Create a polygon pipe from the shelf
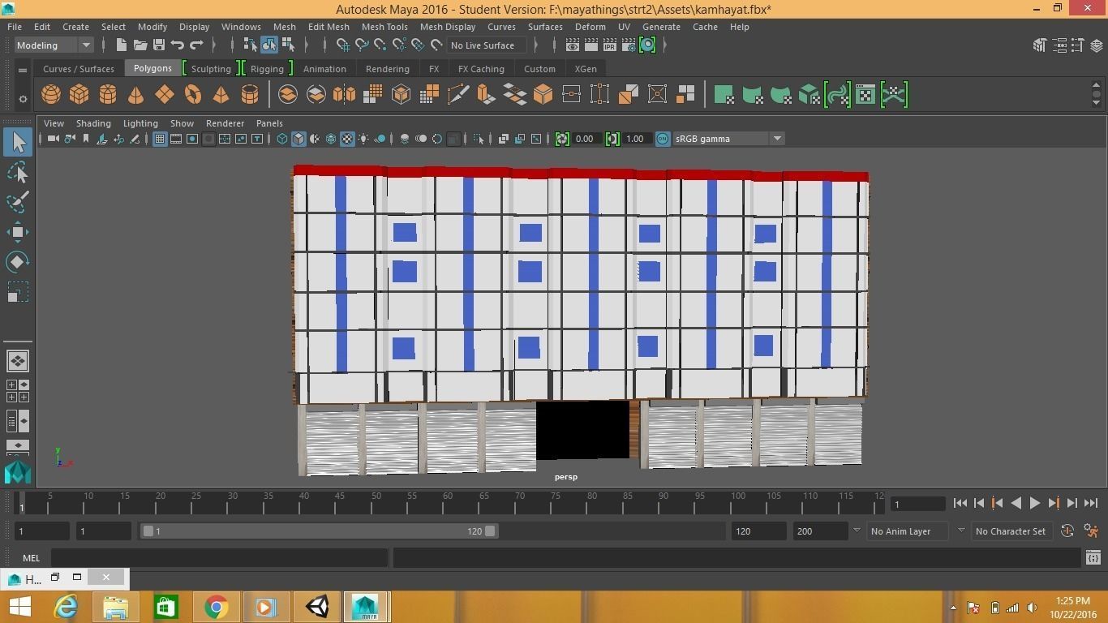The width and height of the screenshot is (1108, 623). [x=250, y=95]
